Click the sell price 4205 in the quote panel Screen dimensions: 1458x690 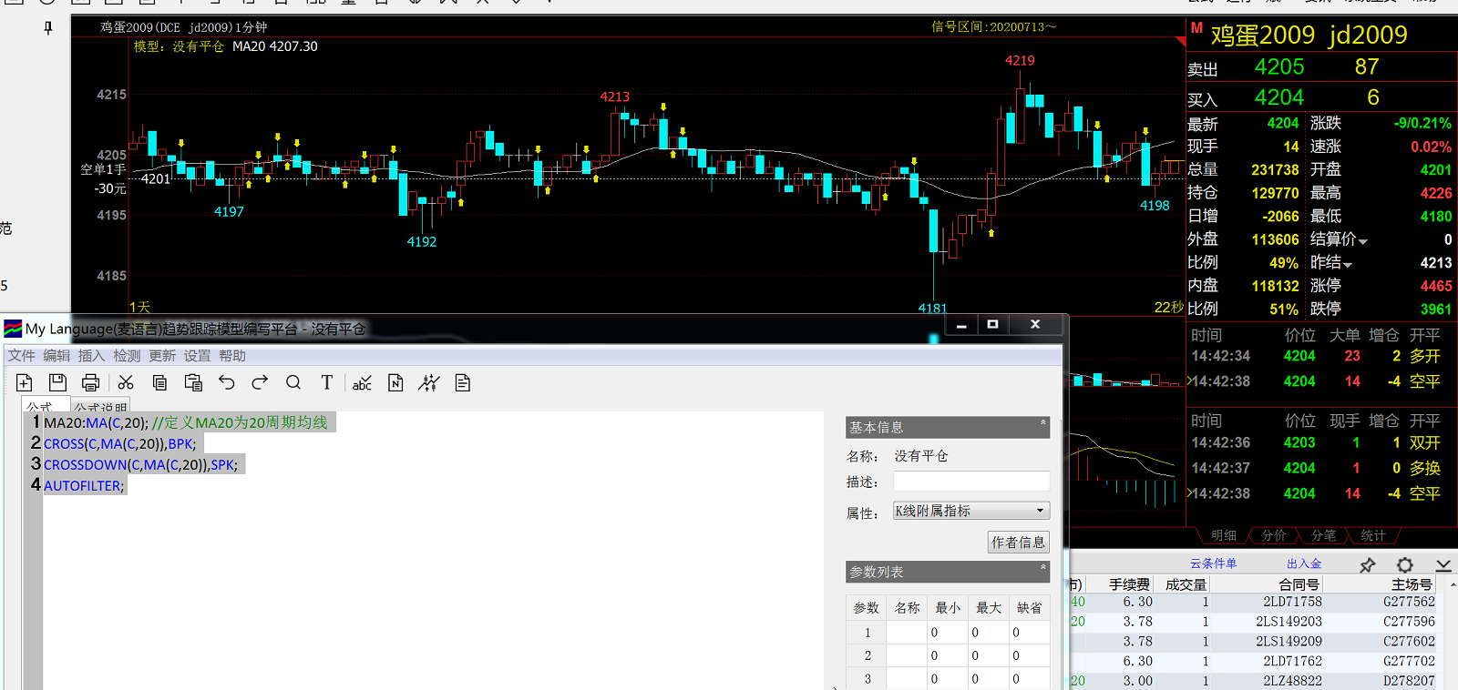1279,66
